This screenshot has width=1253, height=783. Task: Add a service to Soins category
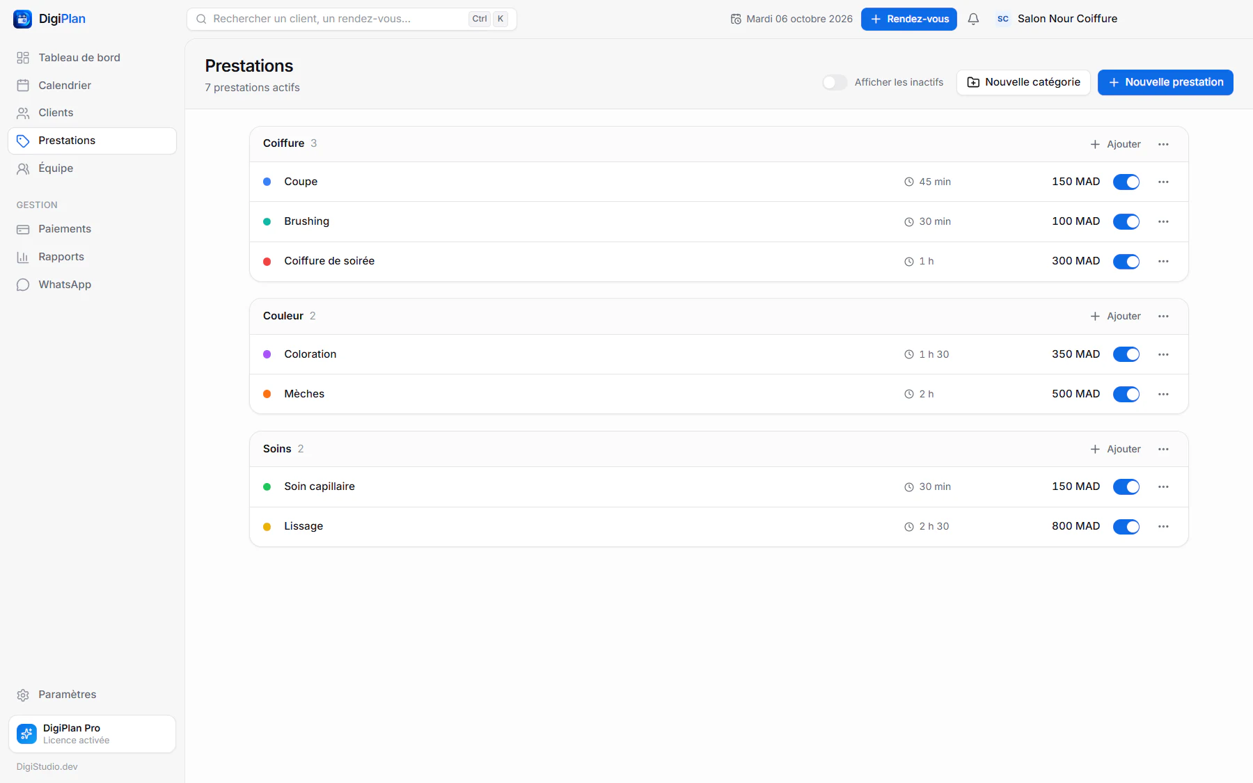point(1115,449)
